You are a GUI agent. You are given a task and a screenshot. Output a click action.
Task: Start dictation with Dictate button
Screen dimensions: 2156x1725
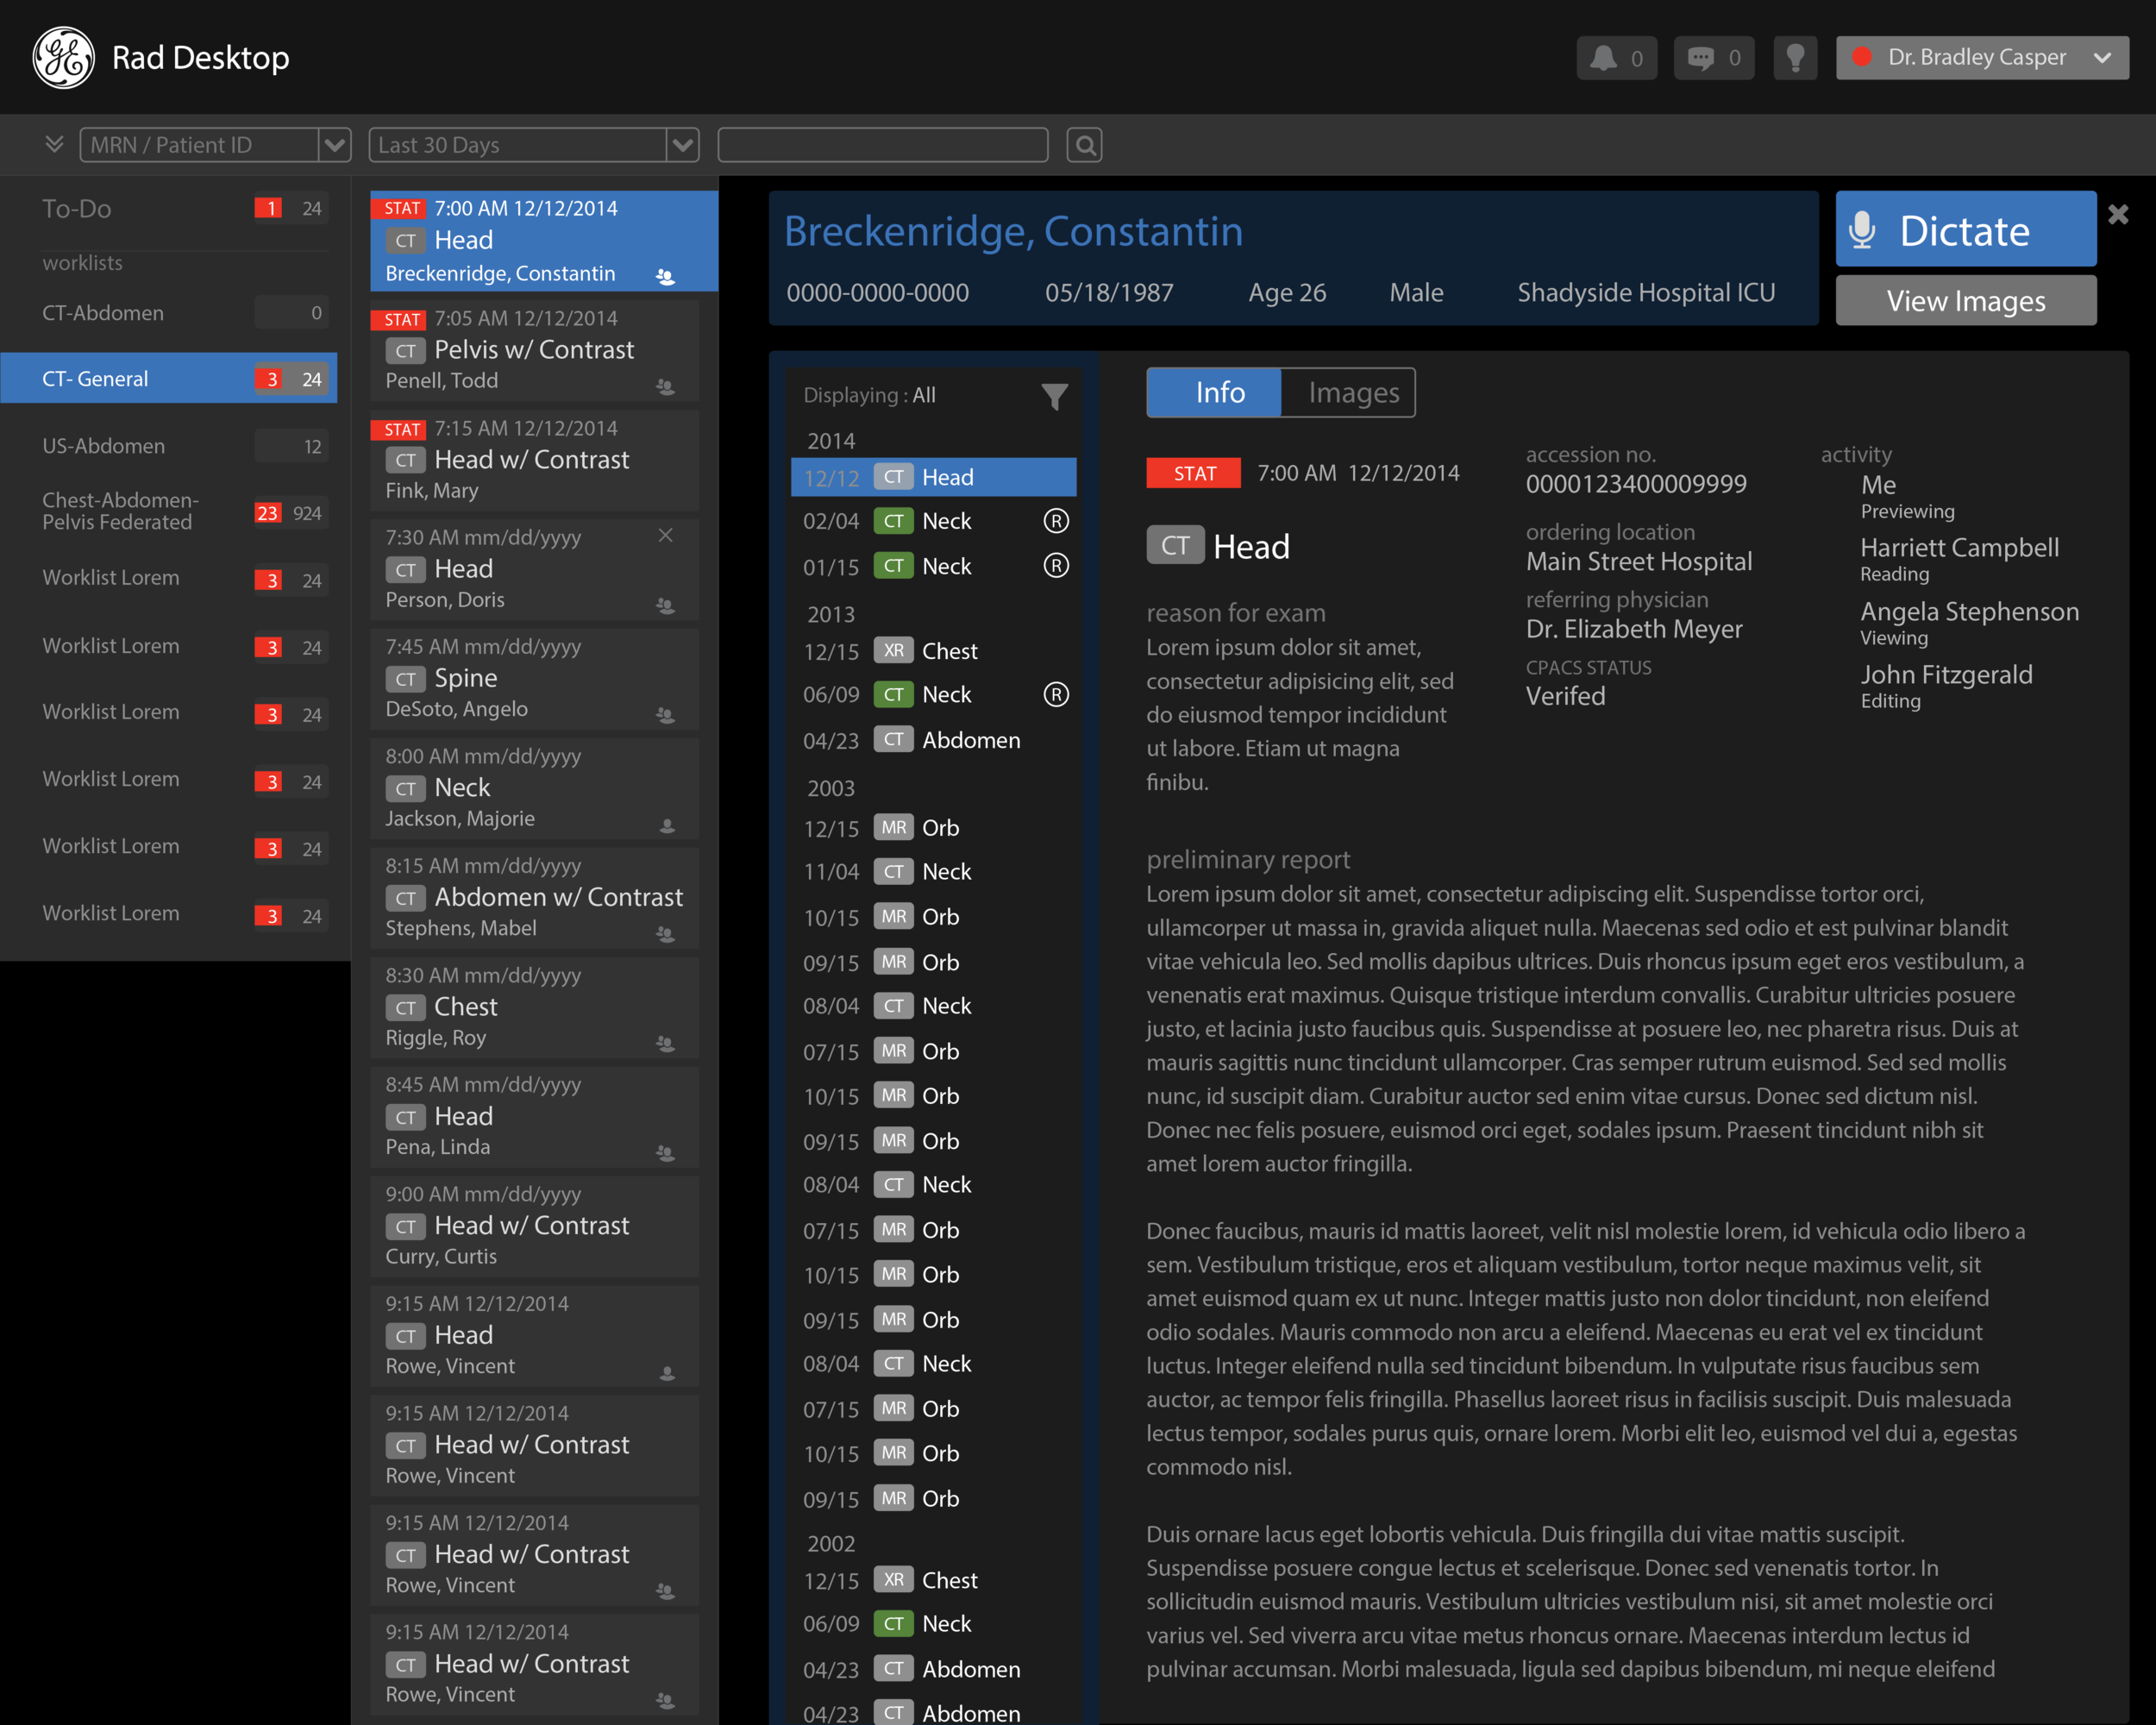click(1965, 229)
